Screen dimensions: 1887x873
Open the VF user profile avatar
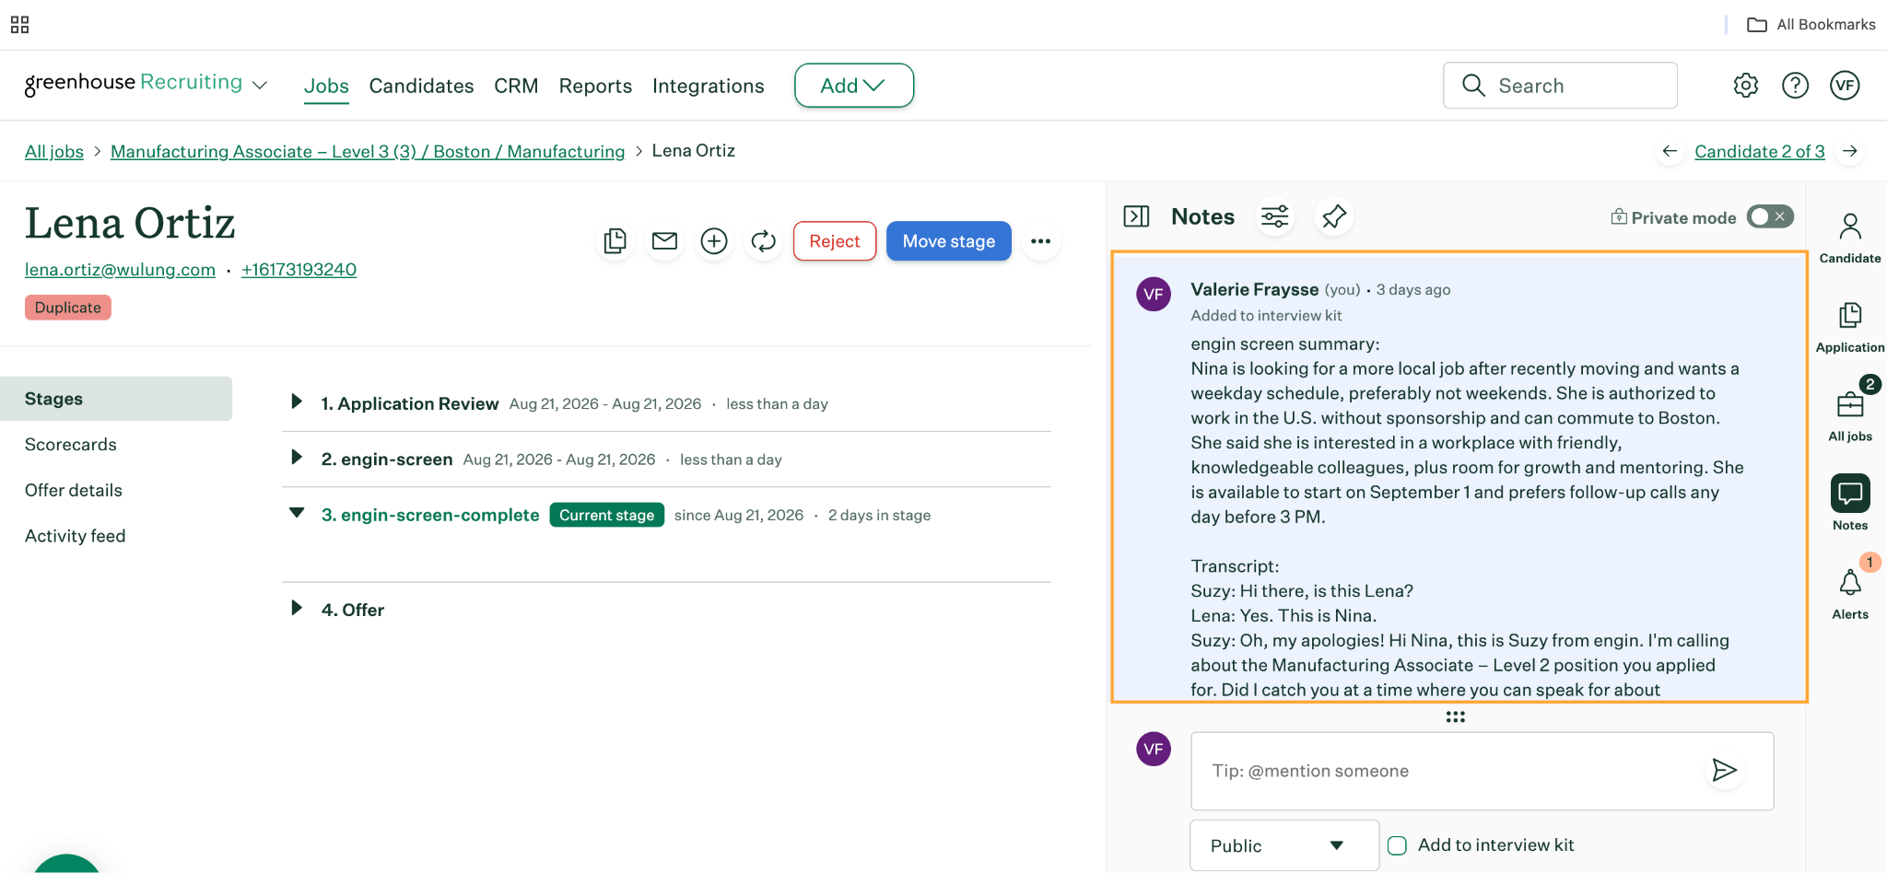pyautogui.click(x=1845, y=86)
